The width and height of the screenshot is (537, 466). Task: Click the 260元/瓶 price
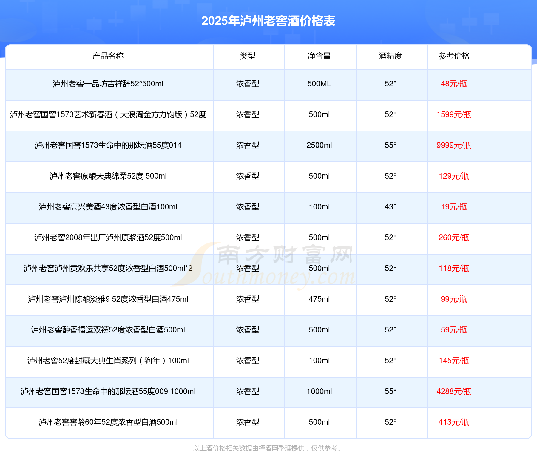tap(454, 237)
